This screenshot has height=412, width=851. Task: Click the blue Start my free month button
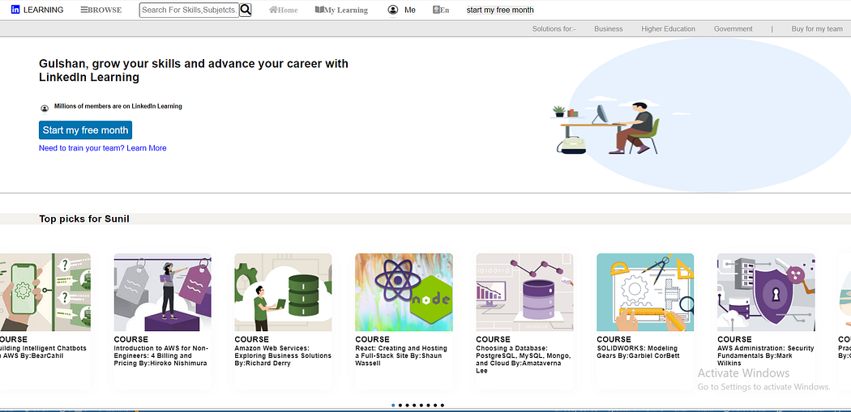[x=85, y=130]
